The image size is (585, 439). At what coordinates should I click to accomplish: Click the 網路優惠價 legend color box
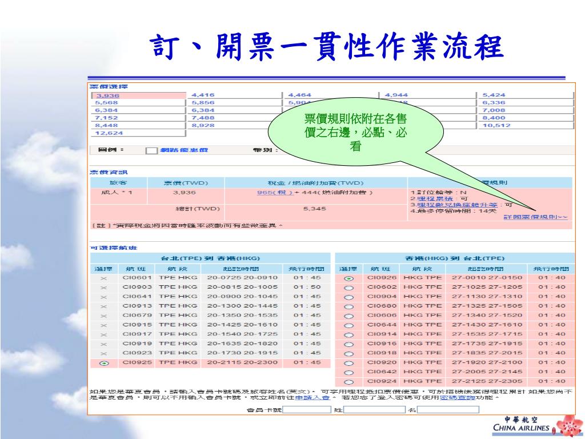tap(151, 150)
